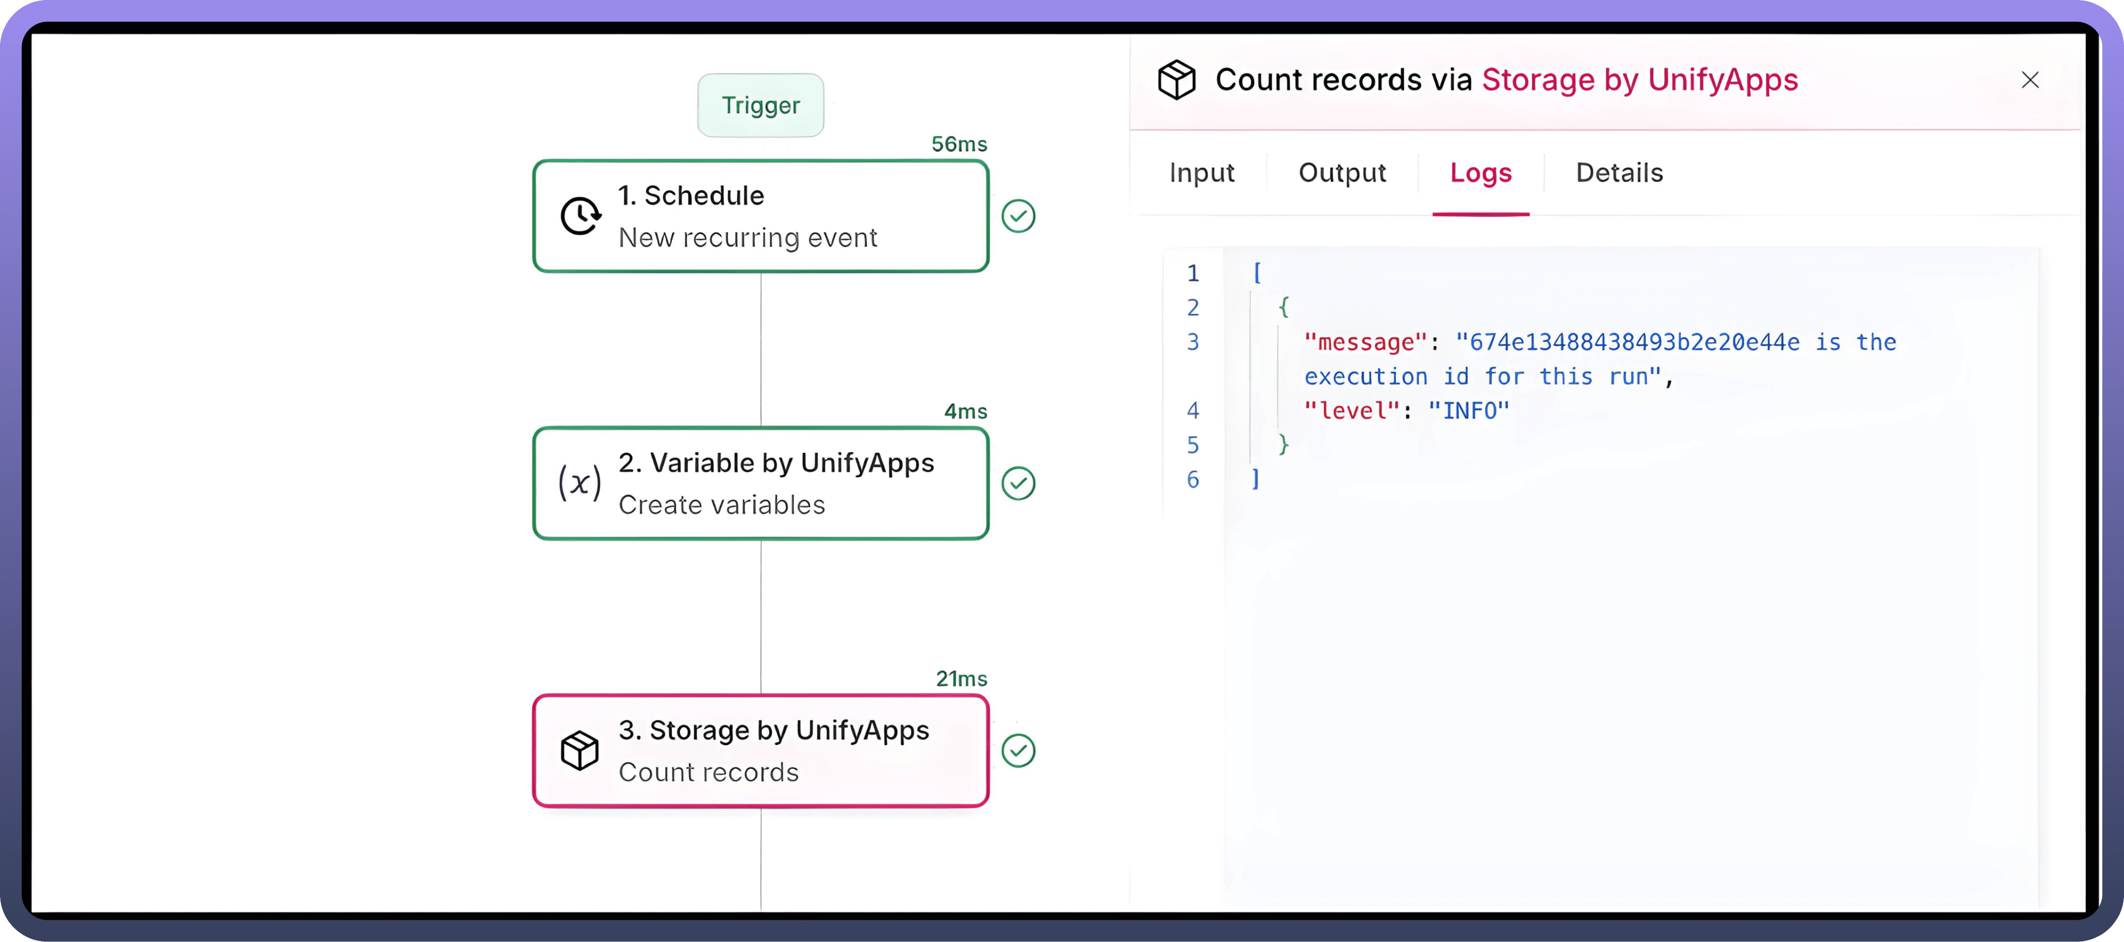Image resolution: width=2124 pixels, height=942 pixels.
Task: Click line number 5 in the log gutter
Action: (x=1192, y=445)
